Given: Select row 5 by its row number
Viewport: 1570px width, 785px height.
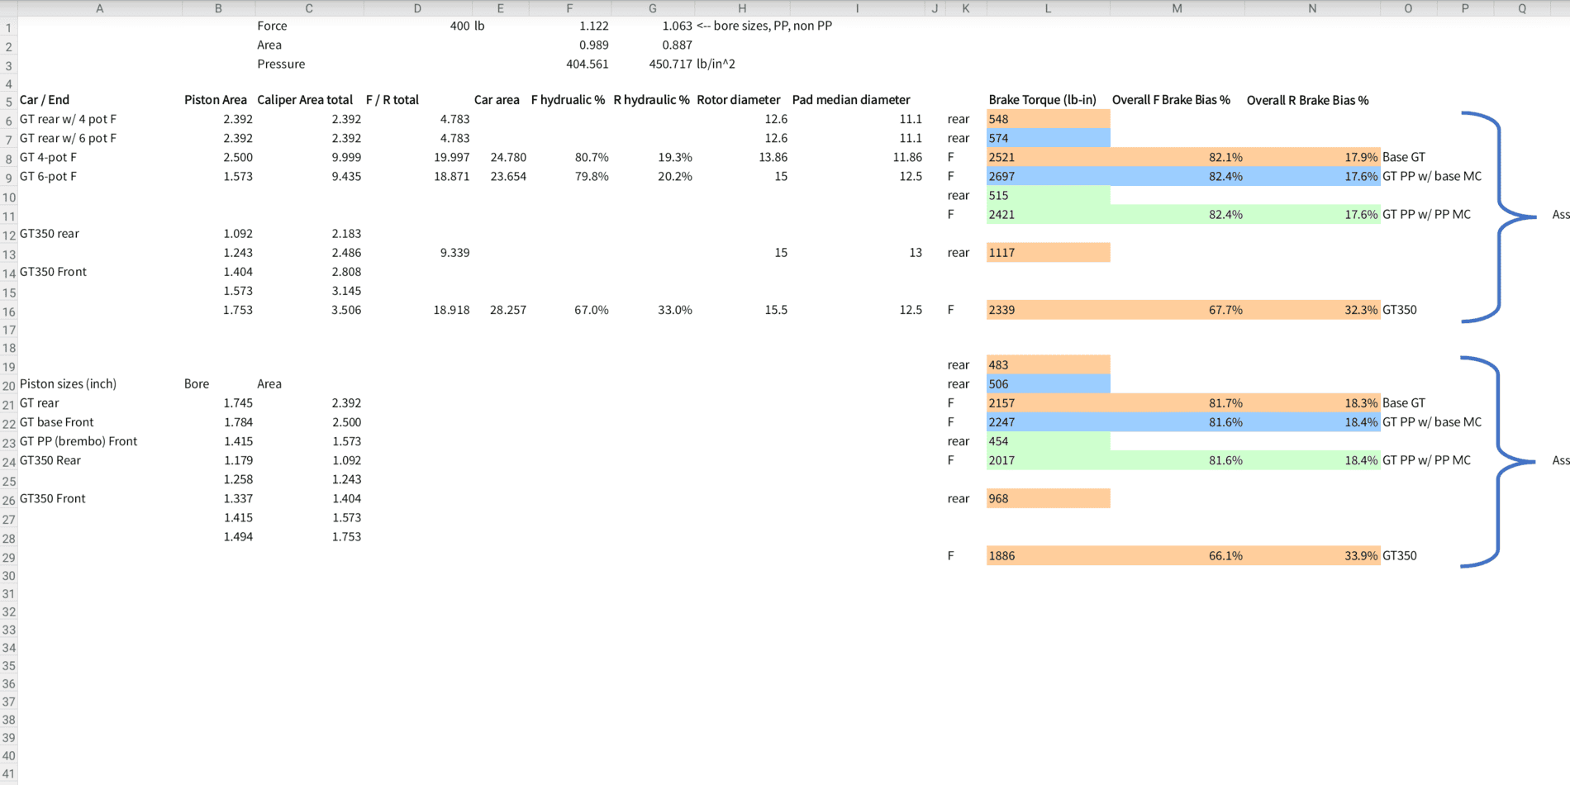Looking at the screenshot, I should click(8, 102).
